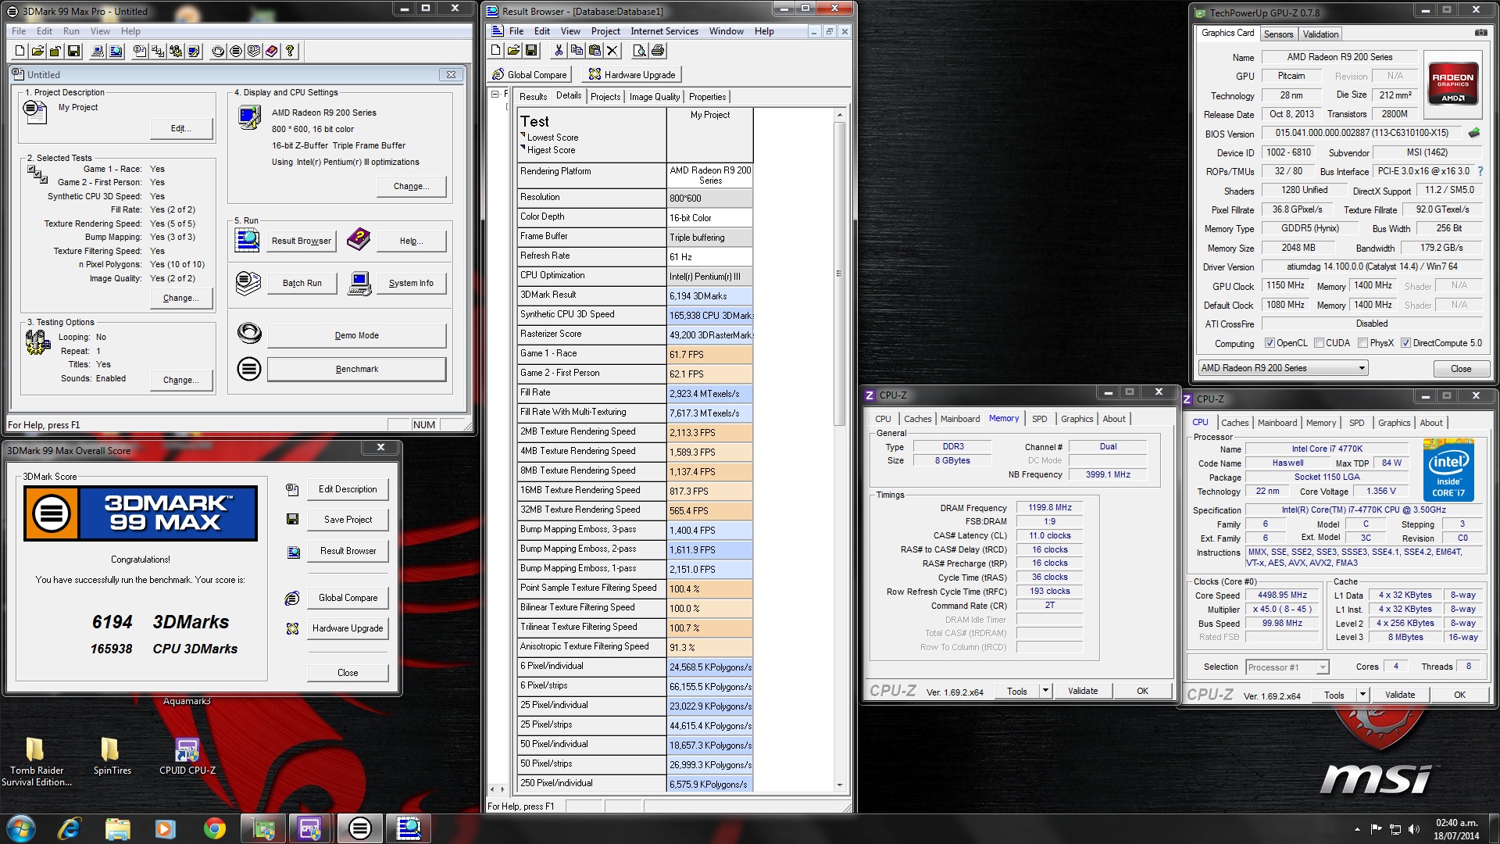The width and height of the screenshot is (1500, 844).
Task: Click Open project folder icon in 3DMark toolbar
Action: tap(37, 51)
